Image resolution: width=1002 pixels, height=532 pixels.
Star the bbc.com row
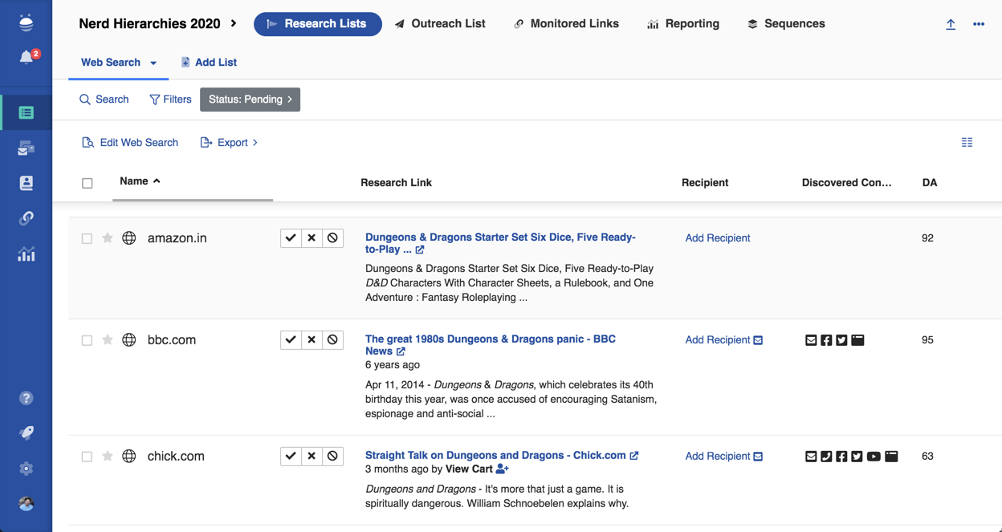pyautogui.click(x=108, y=340)
